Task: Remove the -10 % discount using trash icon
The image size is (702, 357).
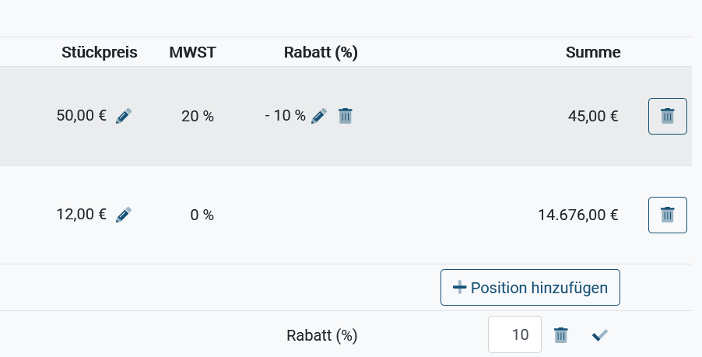Action: [x=346, y=116]
